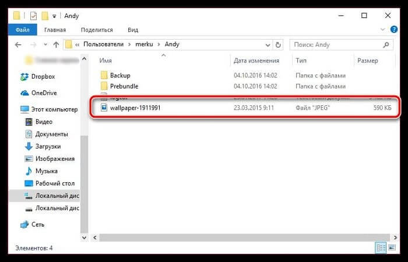
Task: Click the Пользователи breadcrumb
Action: 103,44
